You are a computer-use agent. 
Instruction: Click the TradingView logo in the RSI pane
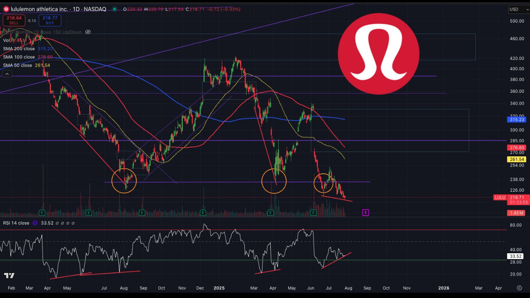tap(9, 275)
